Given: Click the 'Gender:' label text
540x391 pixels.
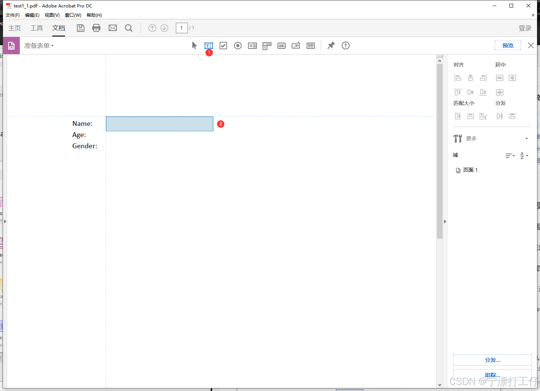Looking at the screenshot, I should (x=85, y=146).
